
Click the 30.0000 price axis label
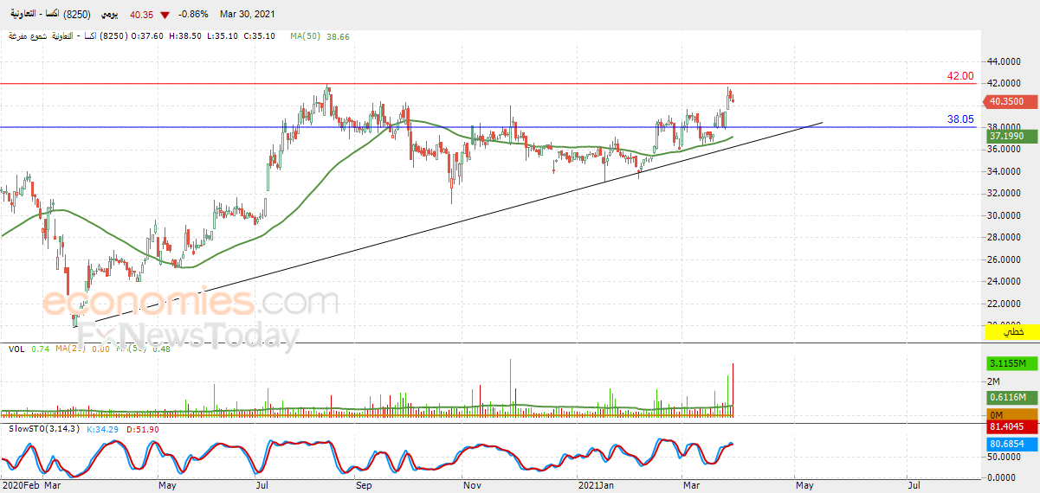click(x=1005, y=216)
